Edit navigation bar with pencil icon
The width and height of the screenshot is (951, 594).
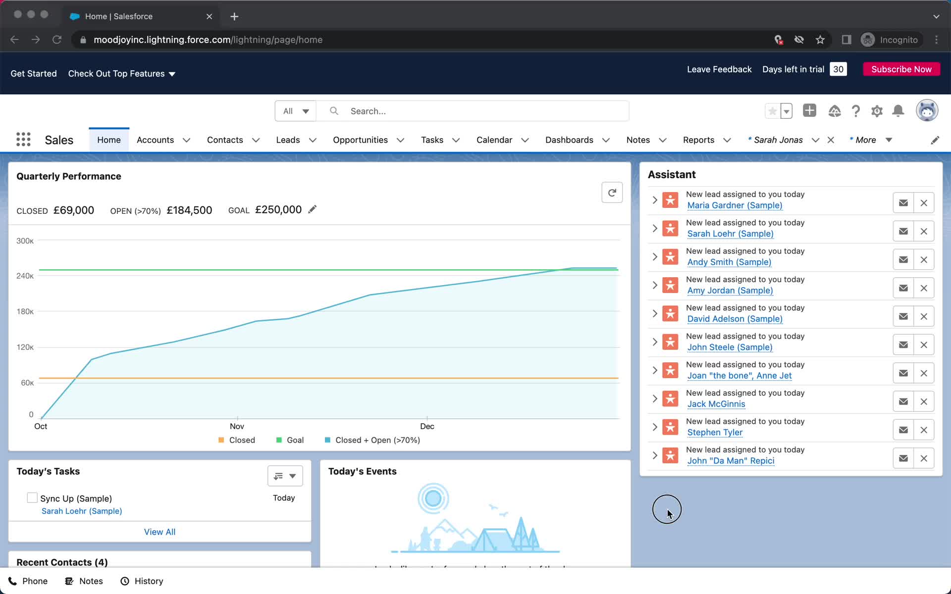[x=935, y=140]
